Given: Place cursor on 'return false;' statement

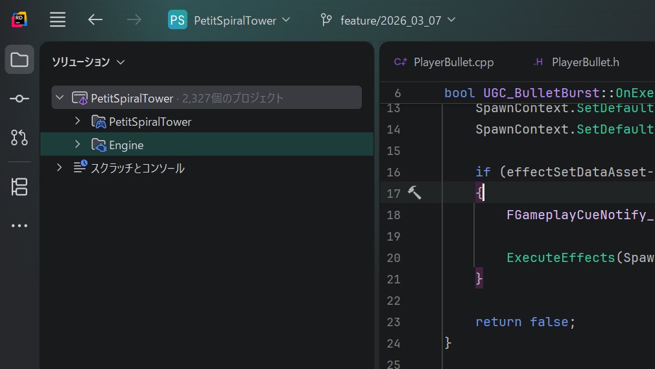Looking at the screenshot, I should (x=525, y=322).
